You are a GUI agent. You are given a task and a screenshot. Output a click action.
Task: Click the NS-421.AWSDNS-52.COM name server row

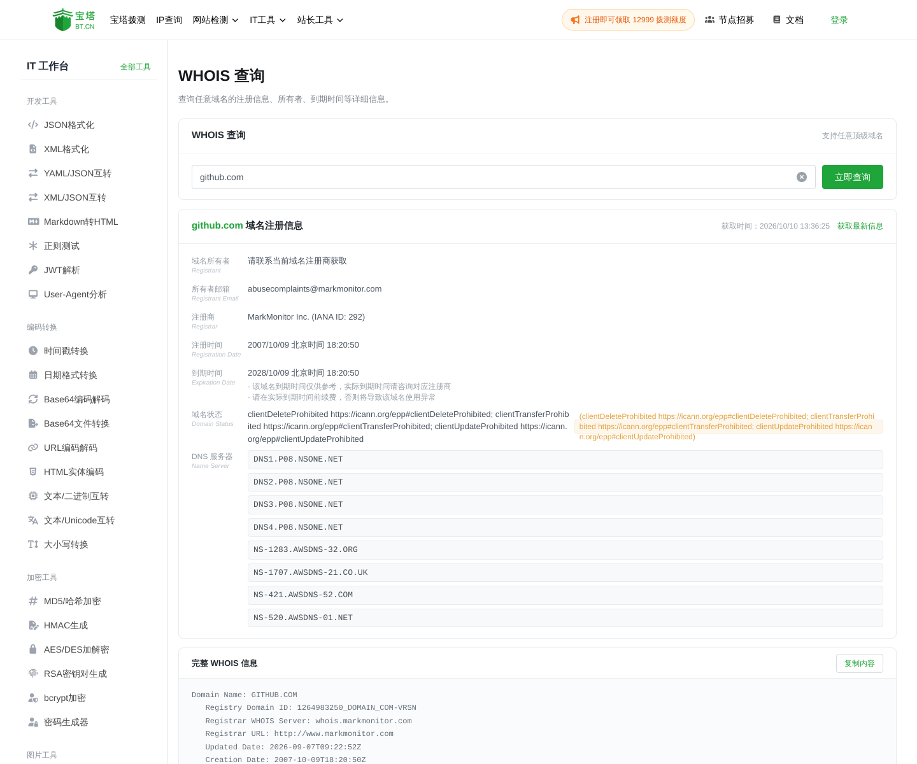[x=565, y=595]
